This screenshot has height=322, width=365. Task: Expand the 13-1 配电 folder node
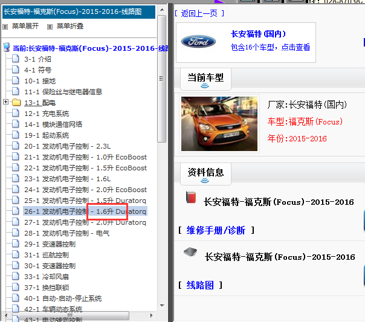[x=6, y=102]
